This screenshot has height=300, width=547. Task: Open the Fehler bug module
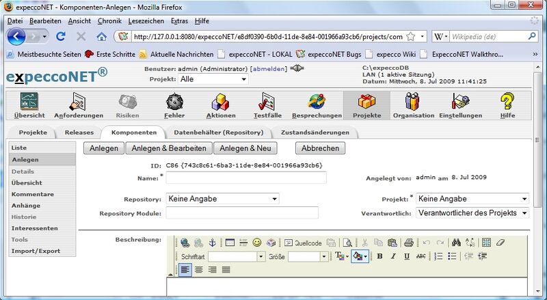(174, 106)
